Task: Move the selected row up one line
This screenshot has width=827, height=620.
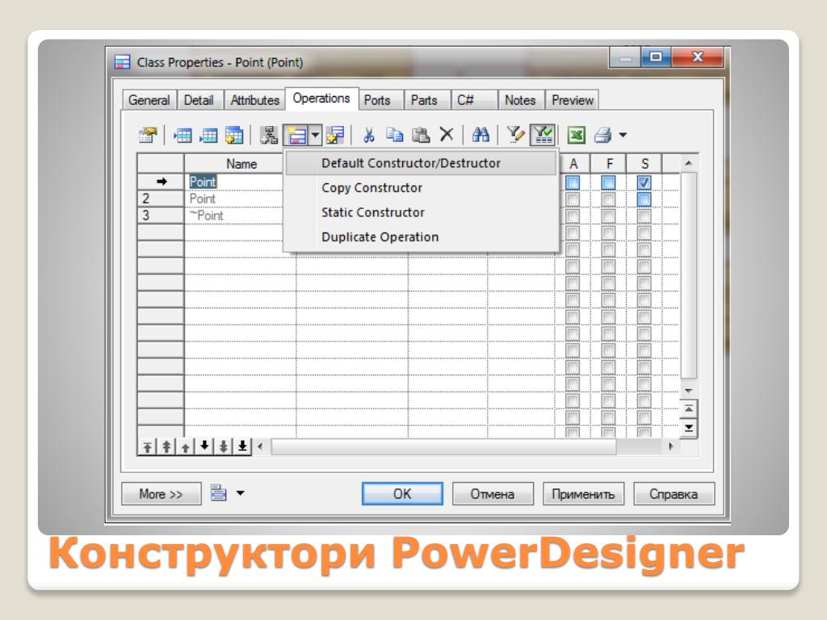Action: tap(185, 447)
